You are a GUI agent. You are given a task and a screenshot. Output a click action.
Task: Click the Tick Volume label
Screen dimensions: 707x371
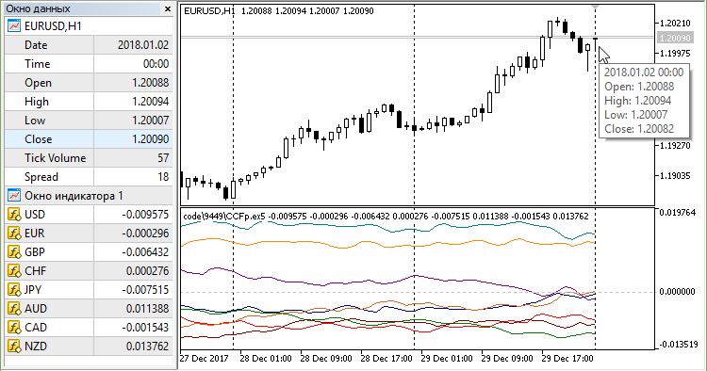[55, 158]
